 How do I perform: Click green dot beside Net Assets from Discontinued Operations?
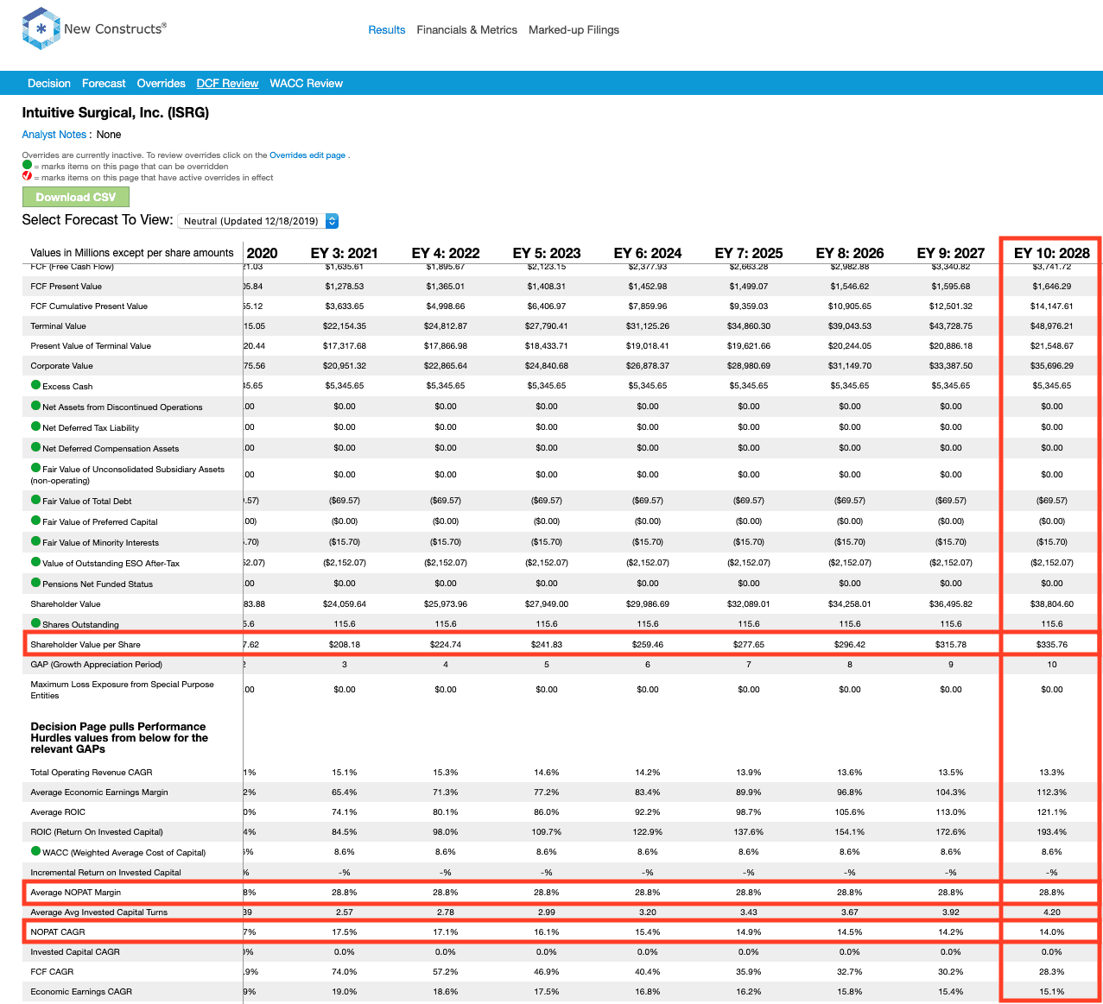click(36, 406)
